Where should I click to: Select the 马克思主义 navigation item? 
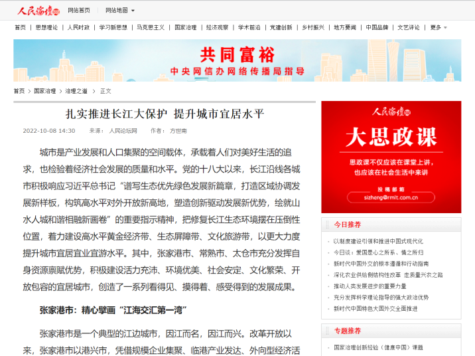coord(151,27)
